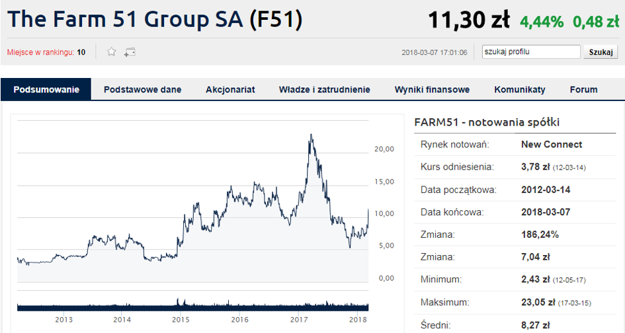
Task: Go to Władze i zatrudnienie tab
Action: point(324,89)
